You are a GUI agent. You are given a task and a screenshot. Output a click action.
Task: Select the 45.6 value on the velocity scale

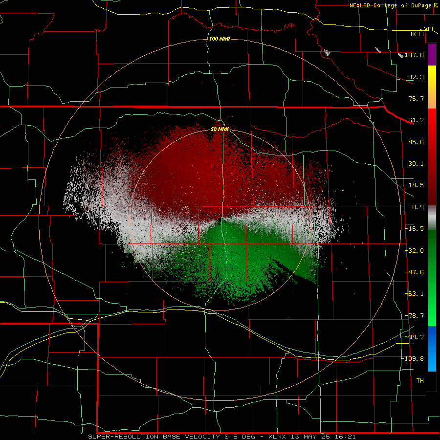[416, 142]
